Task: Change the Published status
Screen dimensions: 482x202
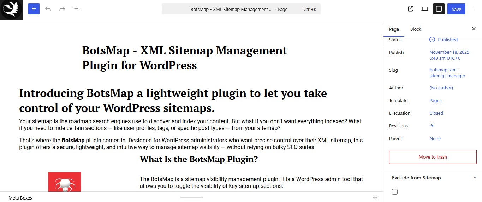Action: point(444,40)
